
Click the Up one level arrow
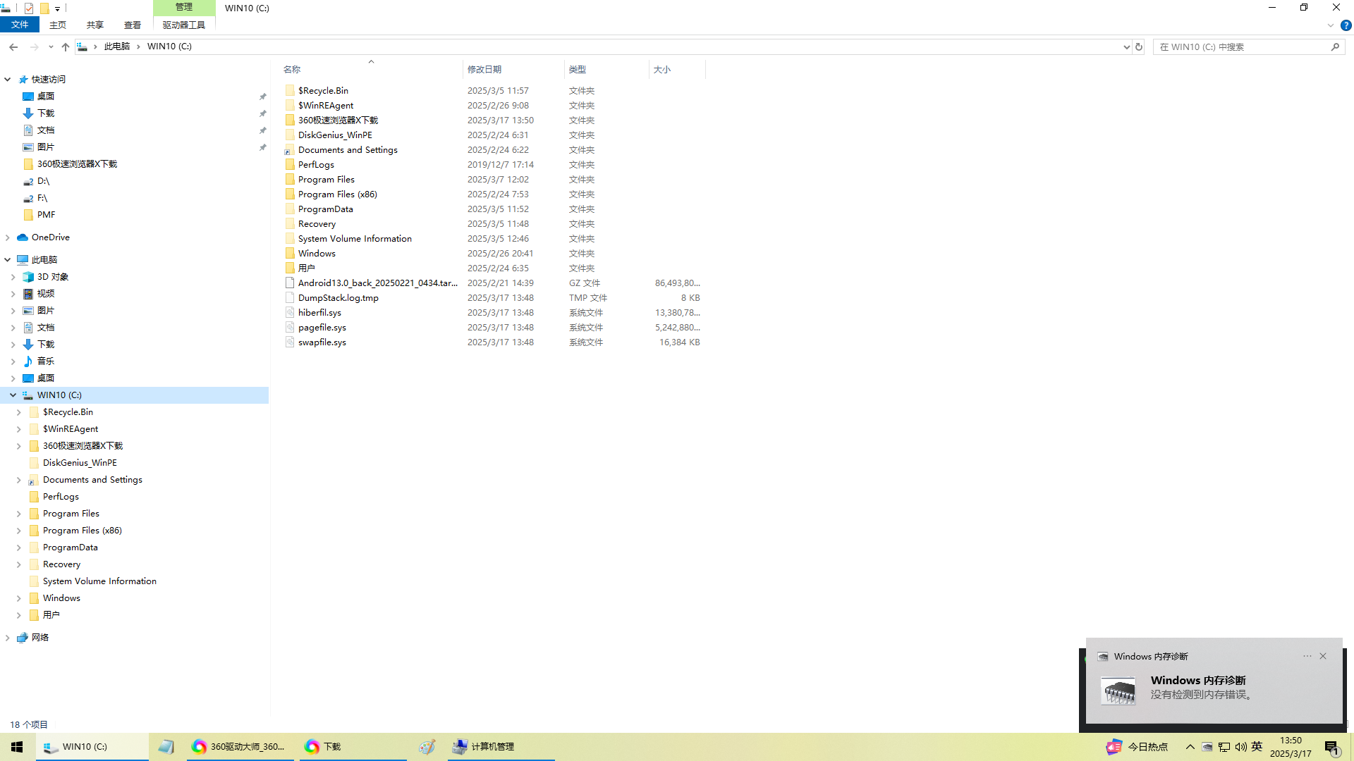pos(65,47)
